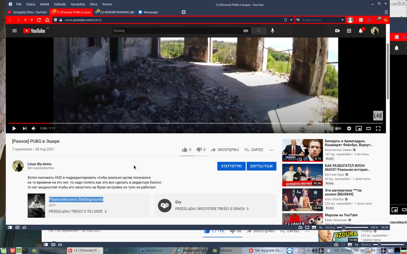Image resolution: width=407 pixels, height=254 pixels.
Task: Browse PRZEGLĄDAJ WSZYSTKIE TREŚCI O GRACH link
Action: point(212,209)
